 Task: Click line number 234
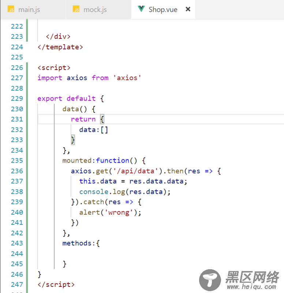coord(17,150)
